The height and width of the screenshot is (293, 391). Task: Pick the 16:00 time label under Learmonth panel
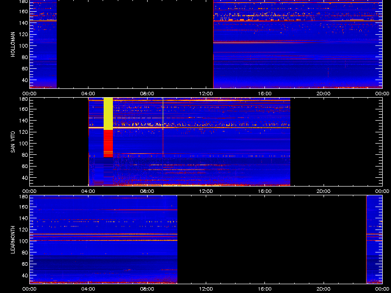click(x=264, y=289)
